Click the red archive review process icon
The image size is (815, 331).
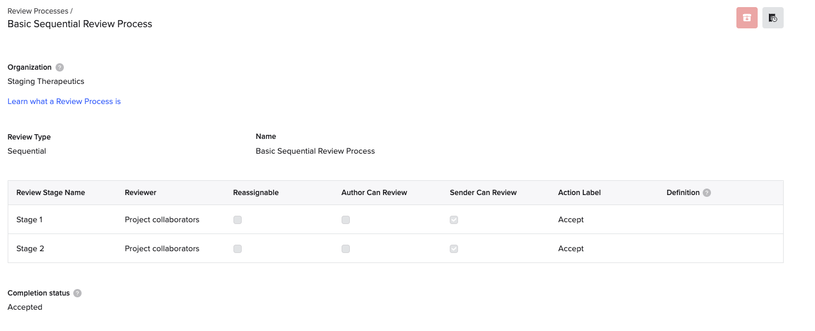[x=746, y=18]
